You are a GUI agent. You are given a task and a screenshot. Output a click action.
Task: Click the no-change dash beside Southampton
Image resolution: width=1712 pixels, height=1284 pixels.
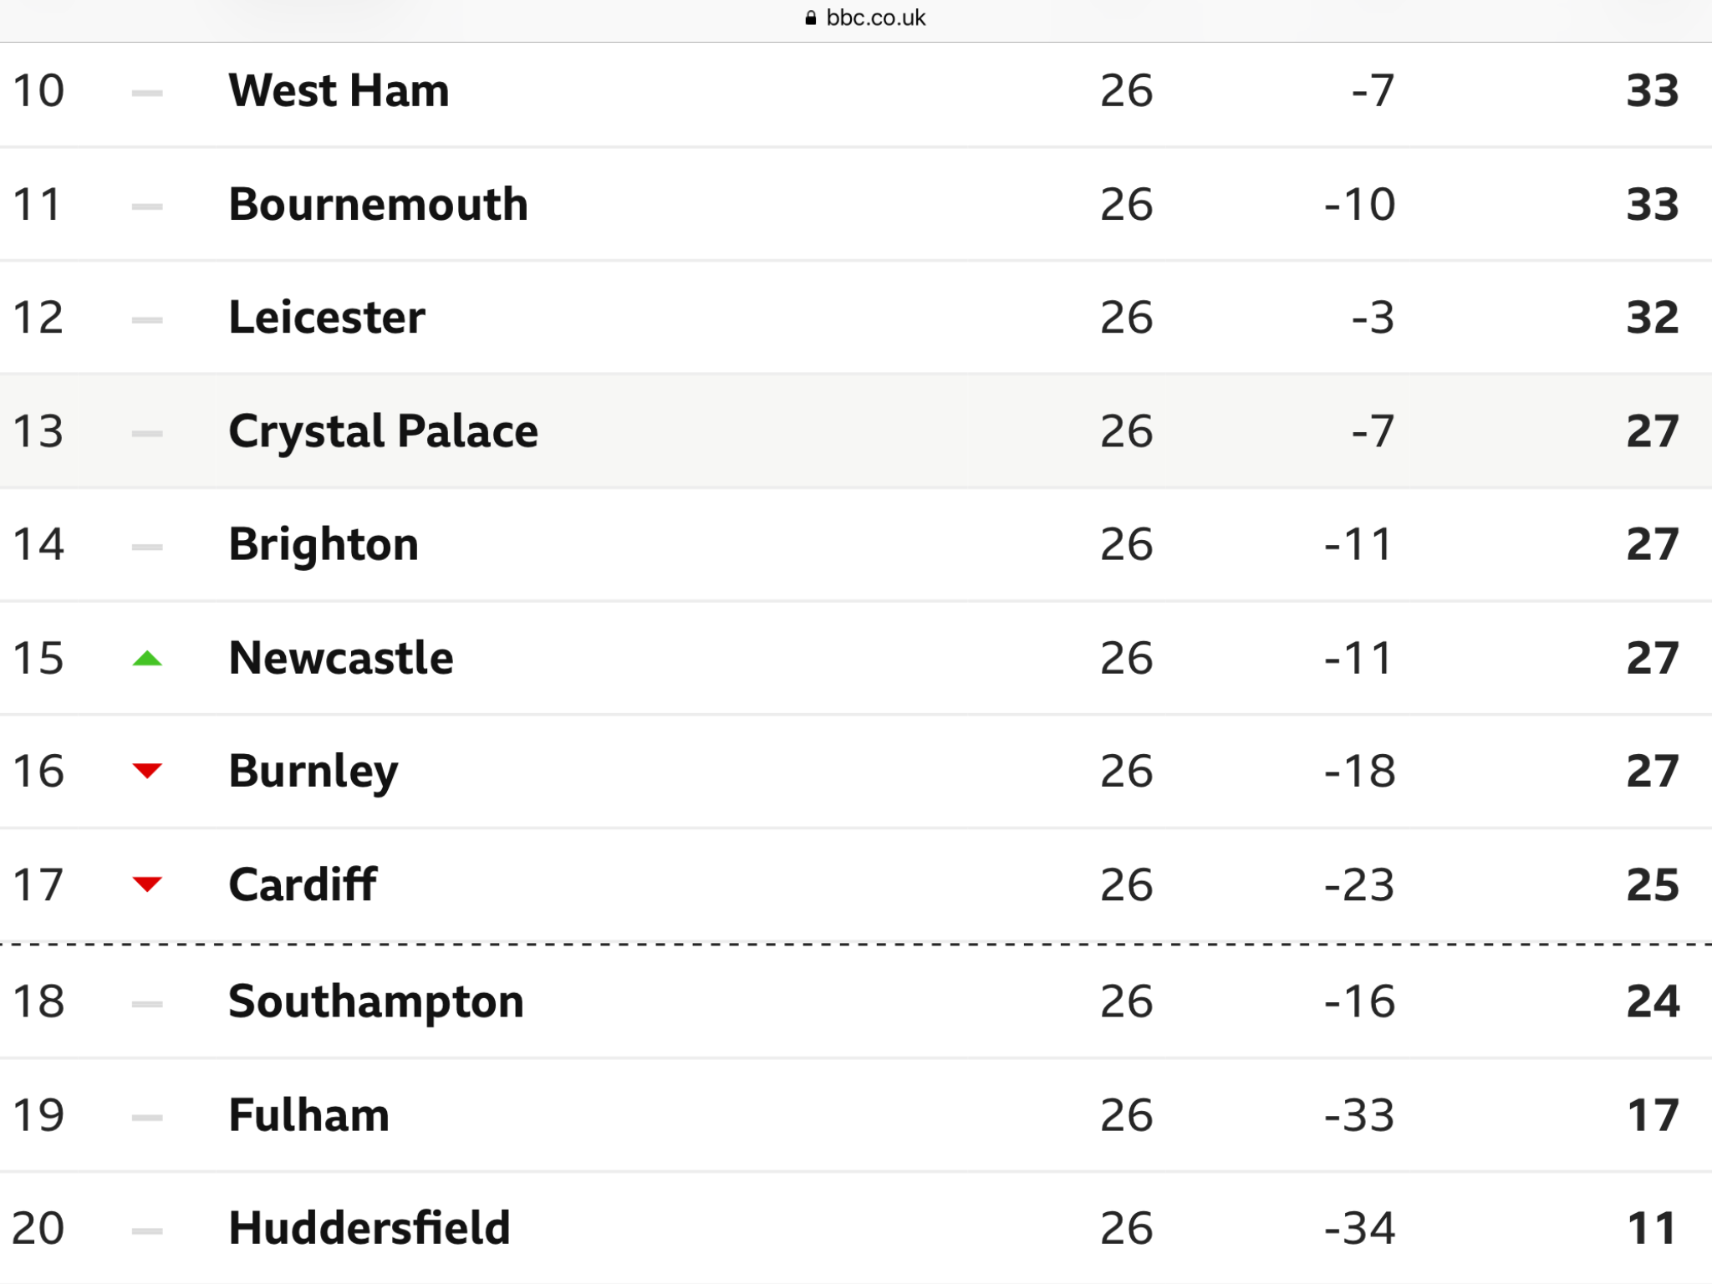[x=147, y=1004]
